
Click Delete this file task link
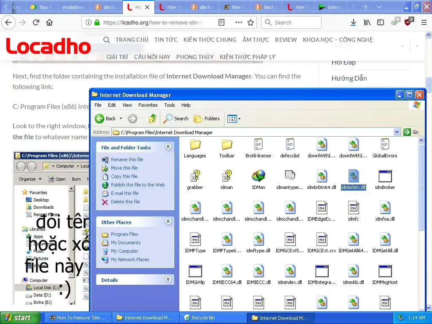point(125,201)
